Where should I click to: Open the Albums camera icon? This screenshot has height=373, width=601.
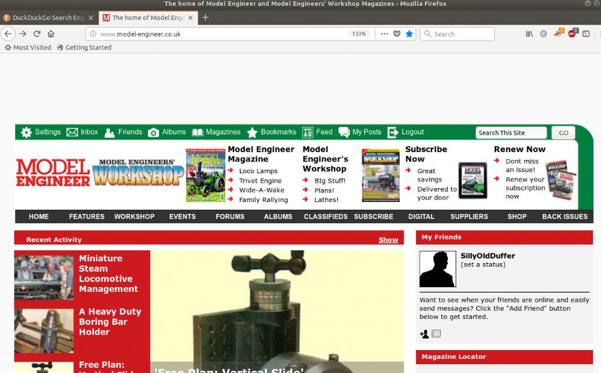pos(153,132)
